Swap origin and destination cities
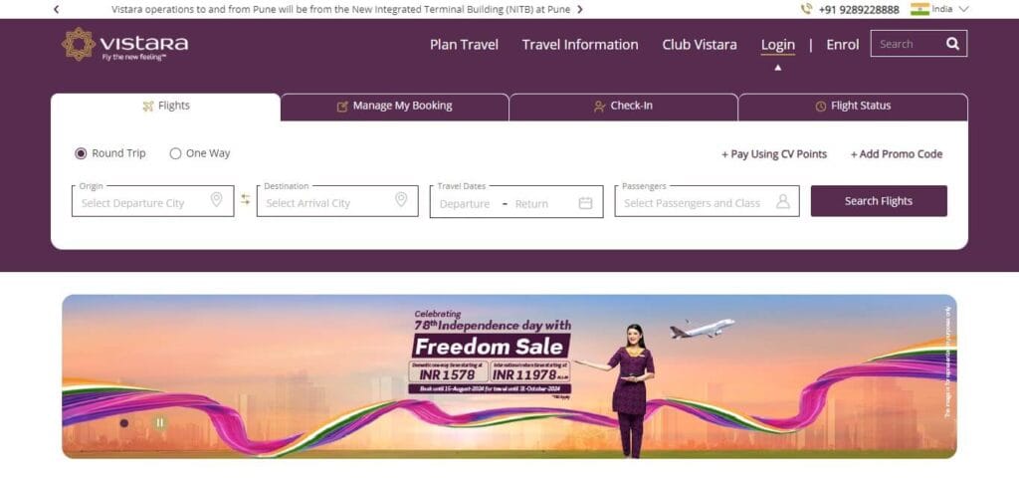The width and height of the screenshot is (1019, 479). (x=245, y=199)
